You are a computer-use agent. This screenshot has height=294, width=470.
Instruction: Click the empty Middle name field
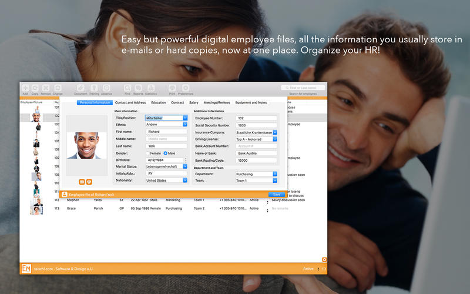point(166,139)
